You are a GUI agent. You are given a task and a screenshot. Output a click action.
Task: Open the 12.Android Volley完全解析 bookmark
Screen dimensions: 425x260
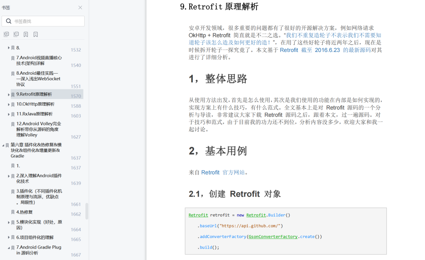(39, 129)
